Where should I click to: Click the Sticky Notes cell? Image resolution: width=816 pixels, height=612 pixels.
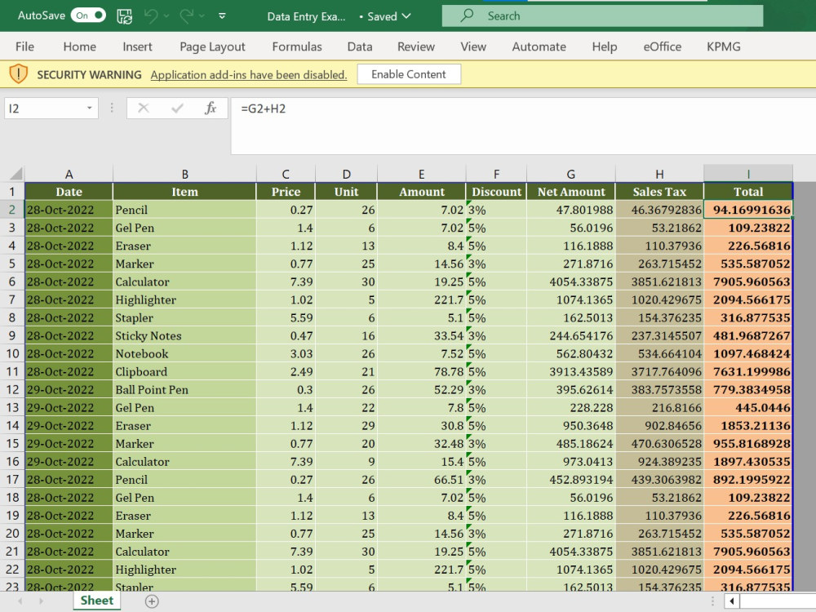tap(184, 335)
